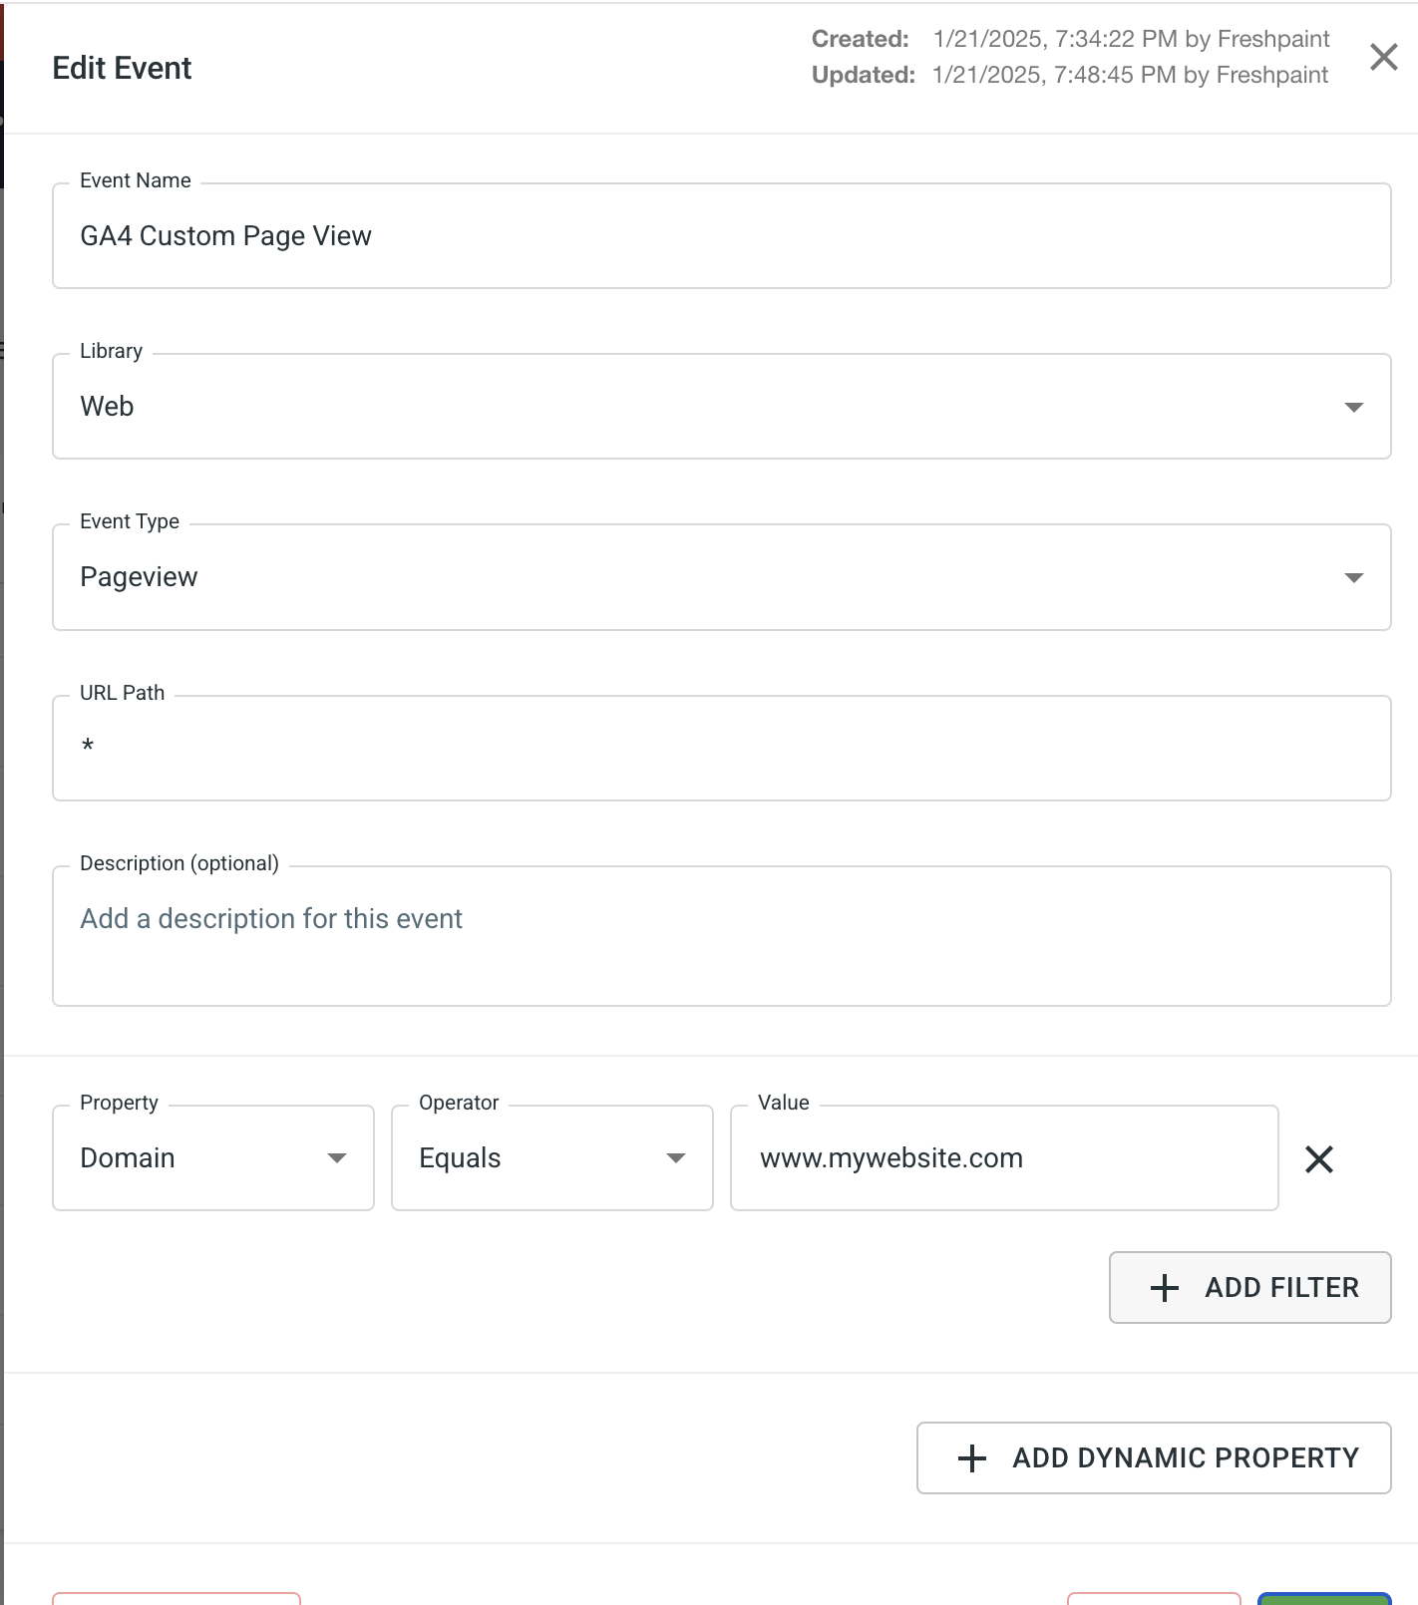Click the green button at bottom right
Screen dimensions: 1418x1605
1323,1599
